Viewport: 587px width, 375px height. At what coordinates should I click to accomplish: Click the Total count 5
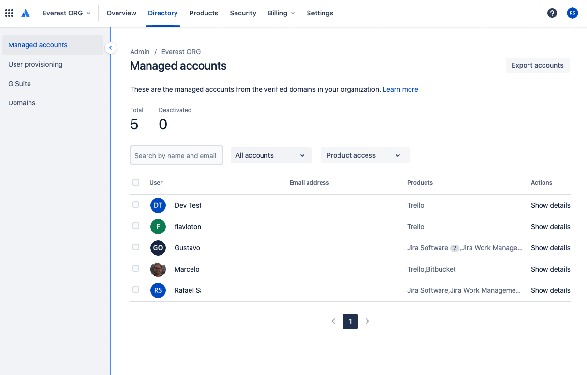[x=134, y=124]
